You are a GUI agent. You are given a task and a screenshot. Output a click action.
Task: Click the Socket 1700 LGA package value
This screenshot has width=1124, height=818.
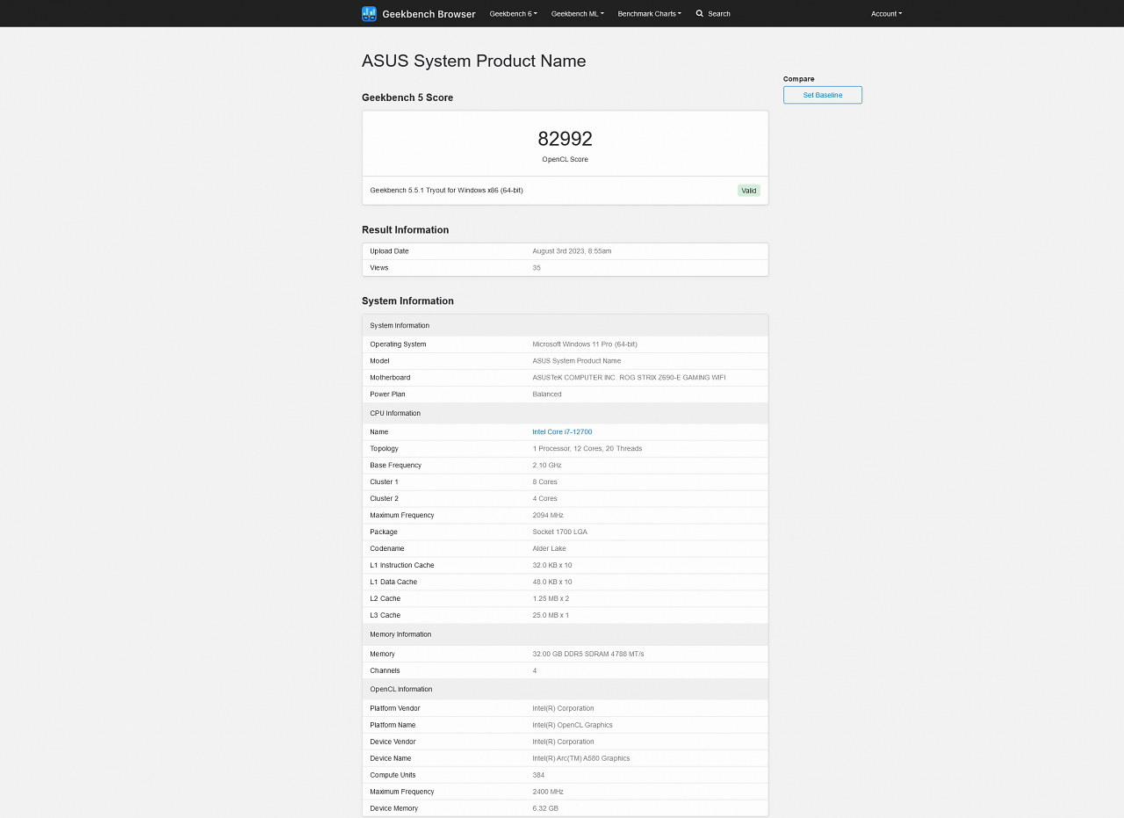click(x=559, y=532)
